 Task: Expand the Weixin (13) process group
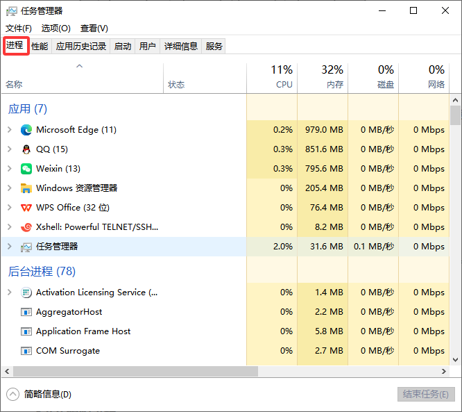[x=10, y=169]
